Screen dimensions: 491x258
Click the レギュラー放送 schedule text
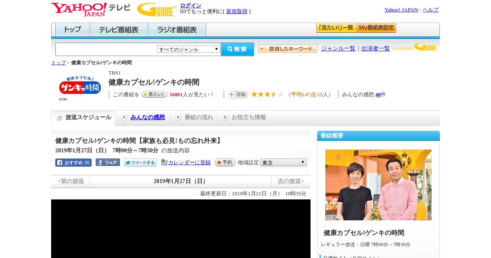365,244
